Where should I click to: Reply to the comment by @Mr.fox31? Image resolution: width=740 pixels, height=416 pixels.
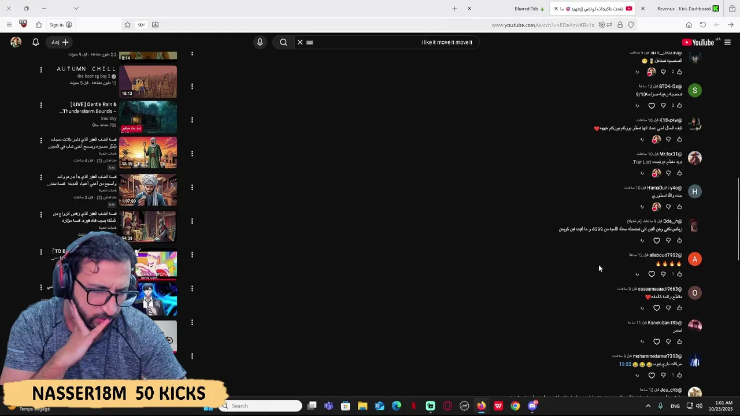click(642, 173)
